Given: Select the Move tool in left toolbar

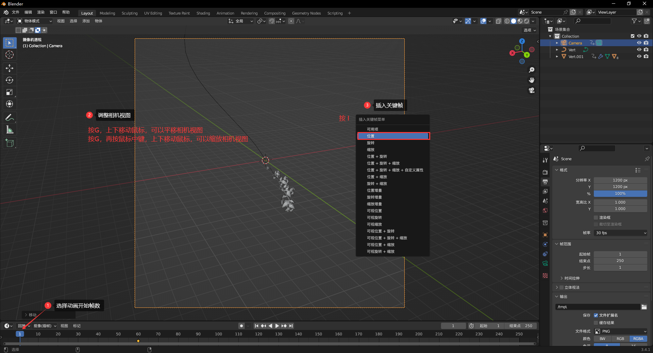Looking at the screenshot, I should [x=10, y=68].
